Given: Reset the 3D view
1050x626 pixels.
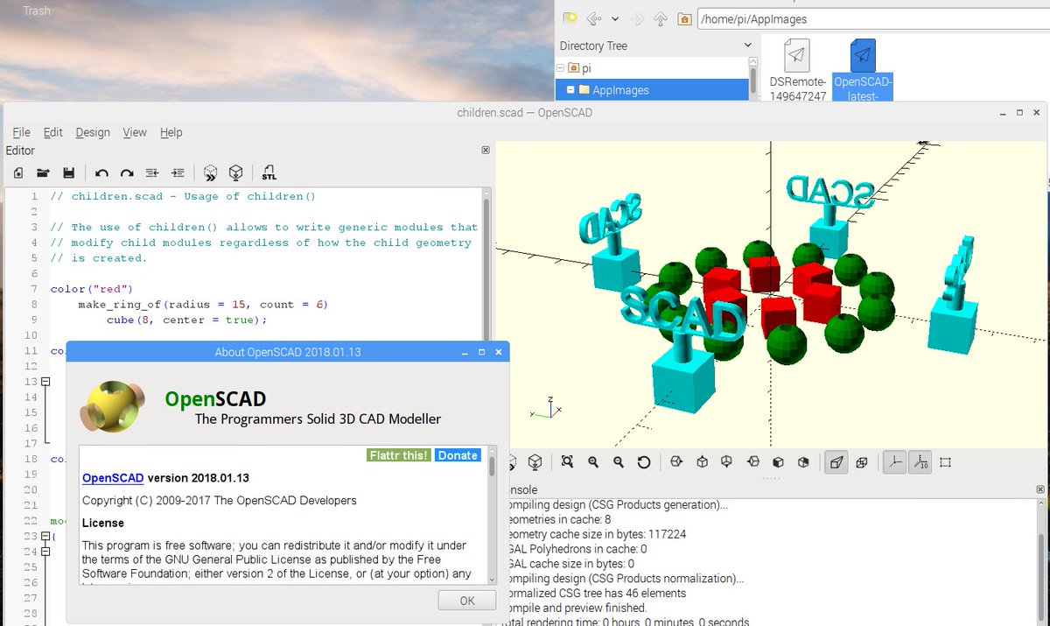Looking at the screenshot, I should (644, 462).
